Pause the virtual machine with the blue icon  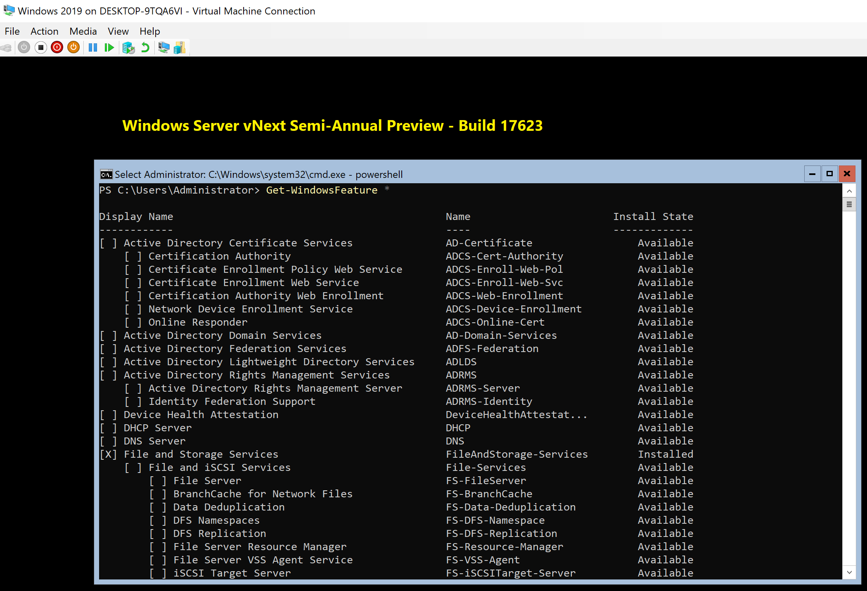tap(93, 48)
